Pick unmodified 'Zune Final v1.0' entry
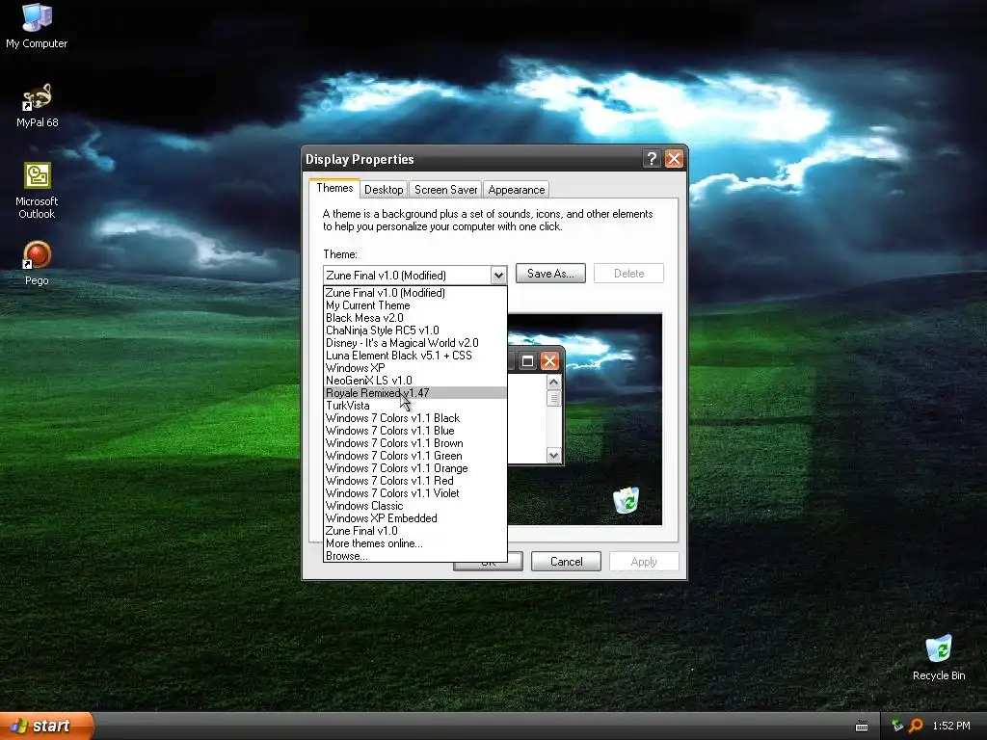This screenshot has height=740, width=987. click(414, 531)
